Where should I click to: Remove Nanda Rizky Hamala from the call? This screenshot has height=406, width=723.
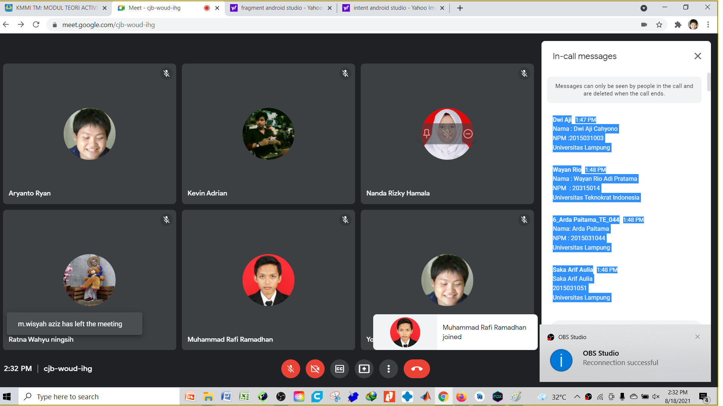point(468,133)
